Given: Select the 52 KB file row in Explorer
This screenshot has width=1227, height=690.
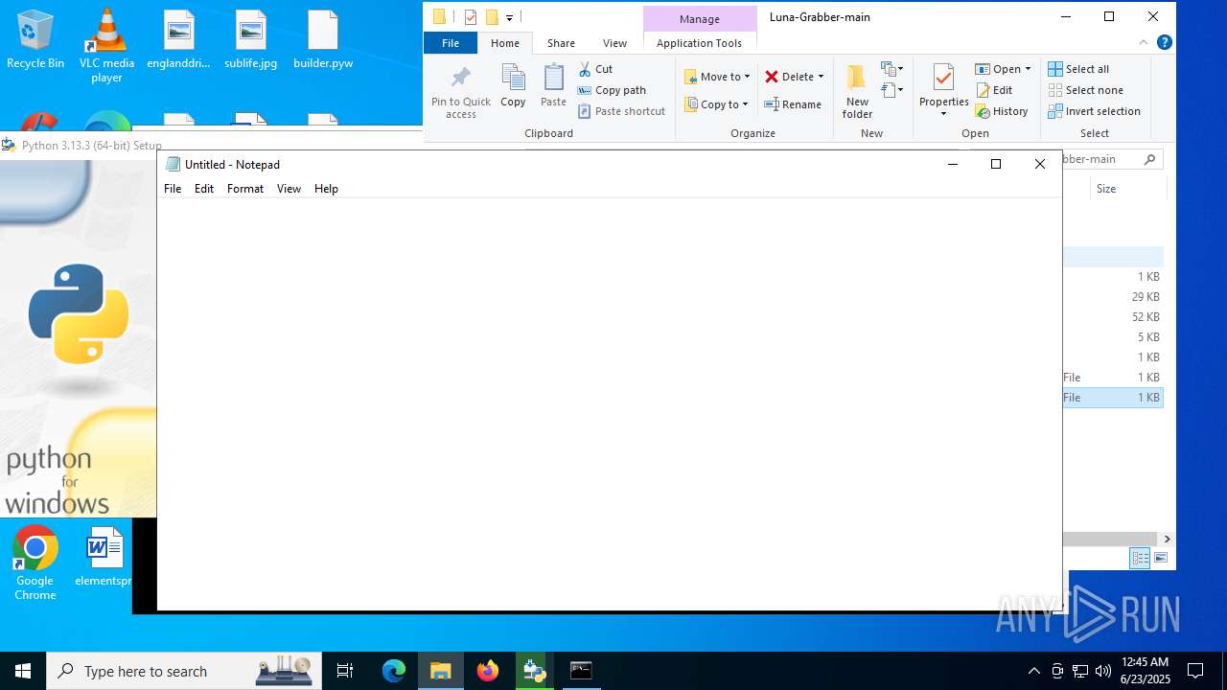Looking at the screenshot, I should click(1113, 317).
